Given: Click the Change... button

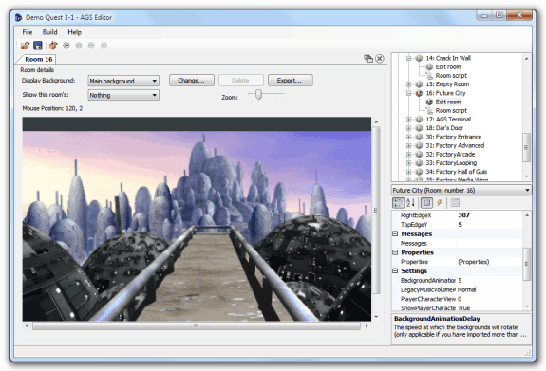Looking at the screenshot, I should coord(192,81).
